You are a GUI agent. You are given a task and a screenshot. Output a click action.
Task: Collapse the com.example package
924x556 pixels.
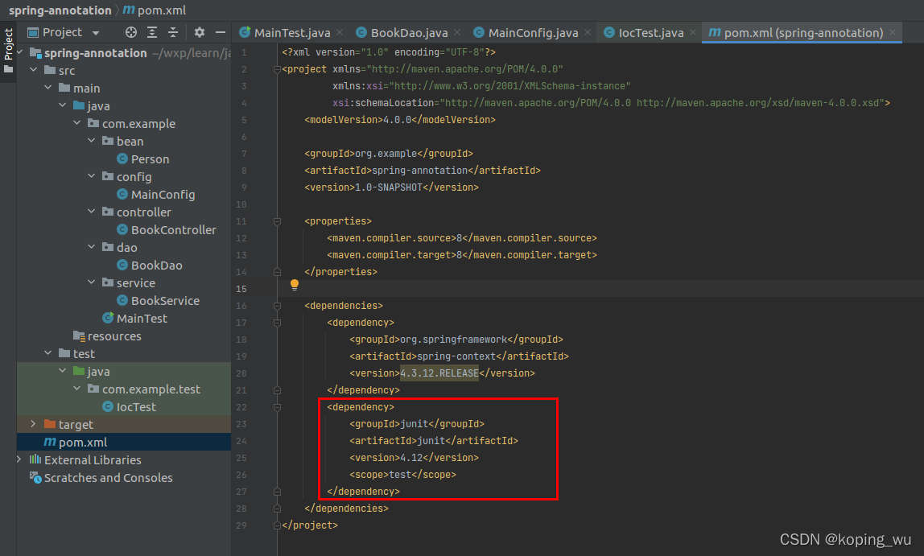point(77,123)
